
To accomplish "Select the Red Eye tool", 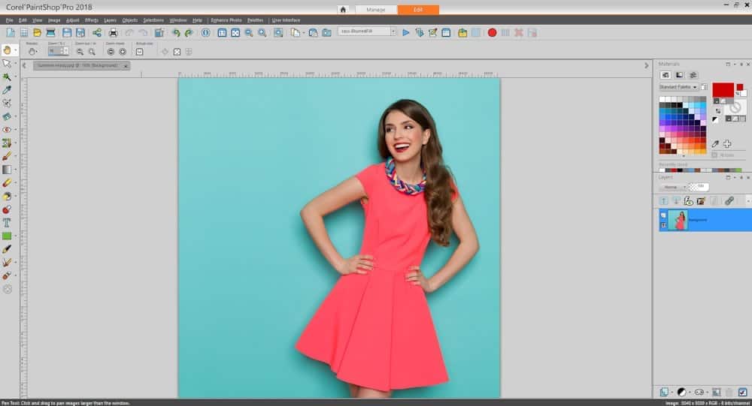I will [x=7, y=130].
